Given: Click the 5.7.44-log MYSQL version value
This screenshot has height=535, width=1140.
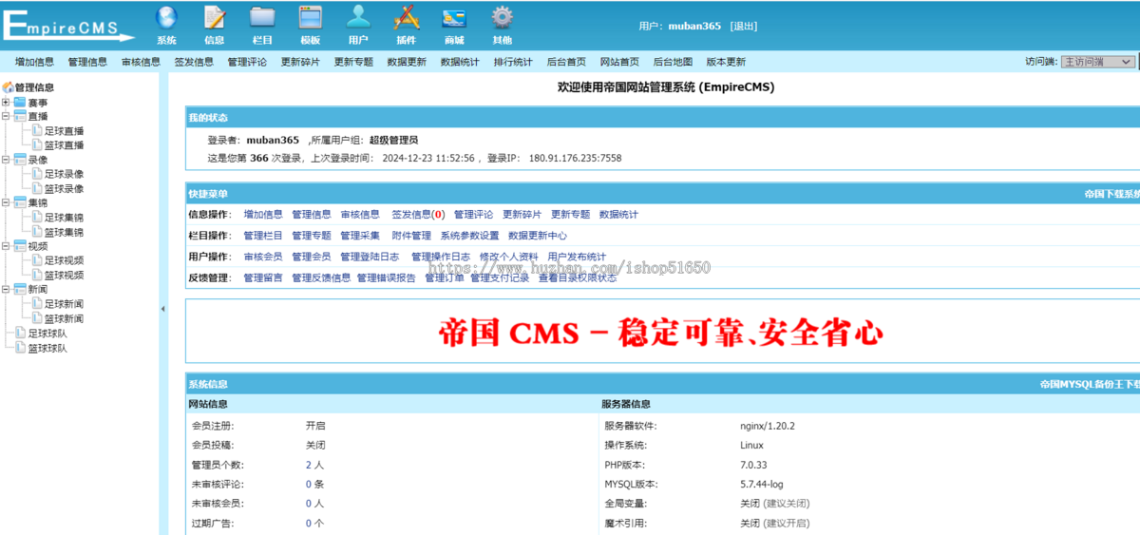Looking at the screenshot, I should point(762,484).
